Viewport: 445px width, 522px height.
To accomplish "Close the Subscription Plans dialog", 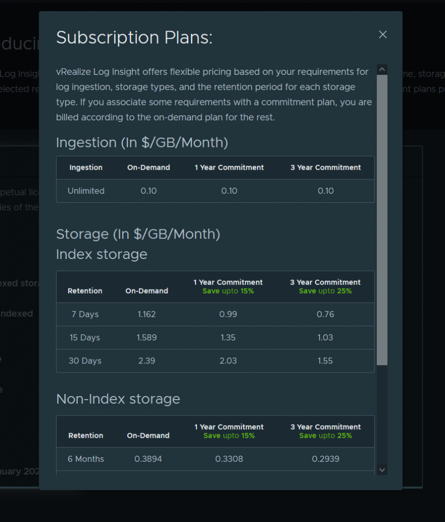I will 382,35.
